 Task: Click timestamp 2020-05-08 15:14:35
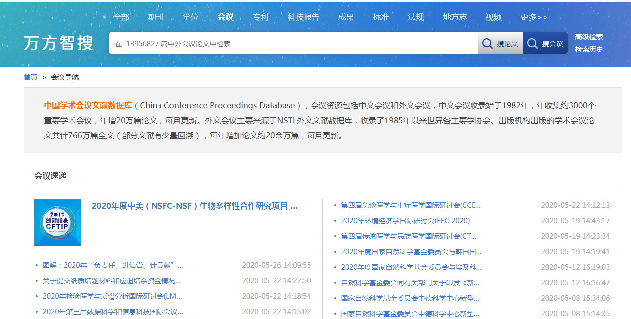(576, 314)
